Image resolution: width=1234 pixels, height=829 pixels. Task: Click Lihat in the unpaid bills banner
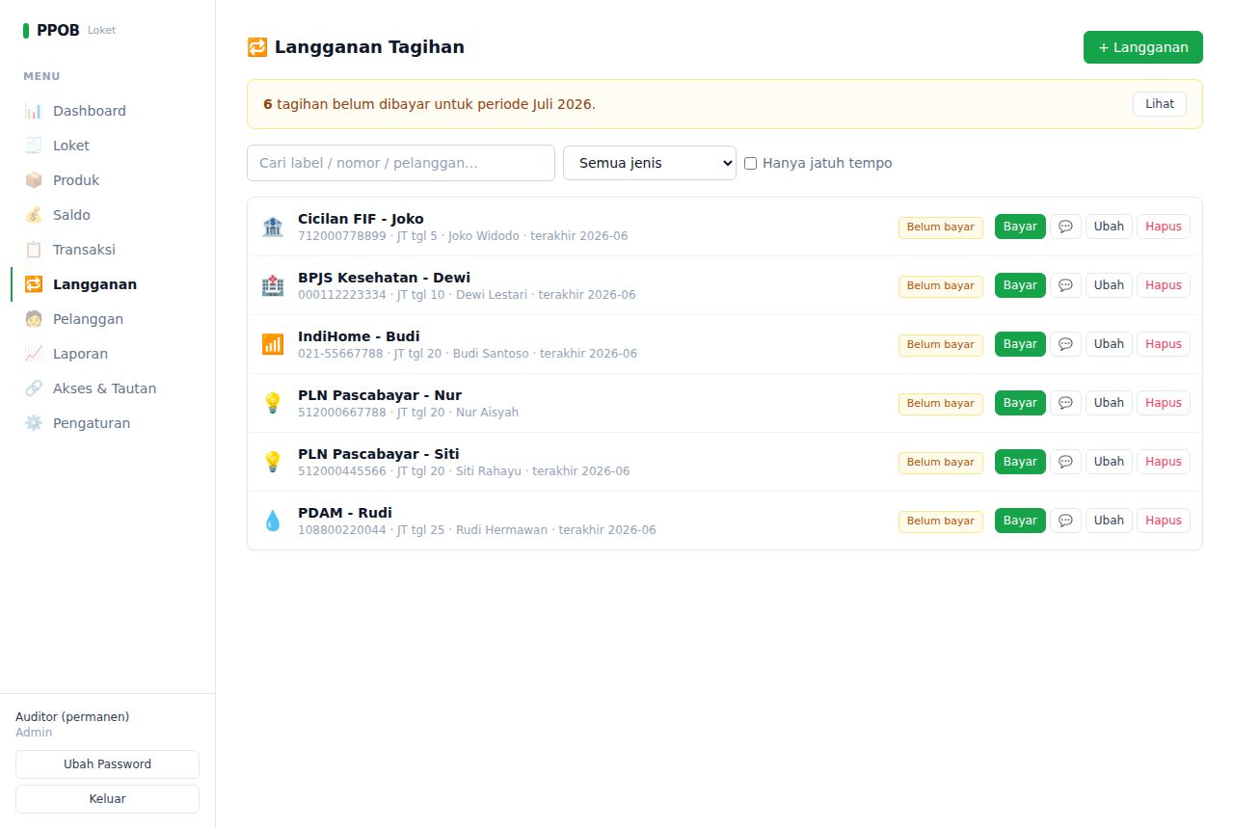1160,104
